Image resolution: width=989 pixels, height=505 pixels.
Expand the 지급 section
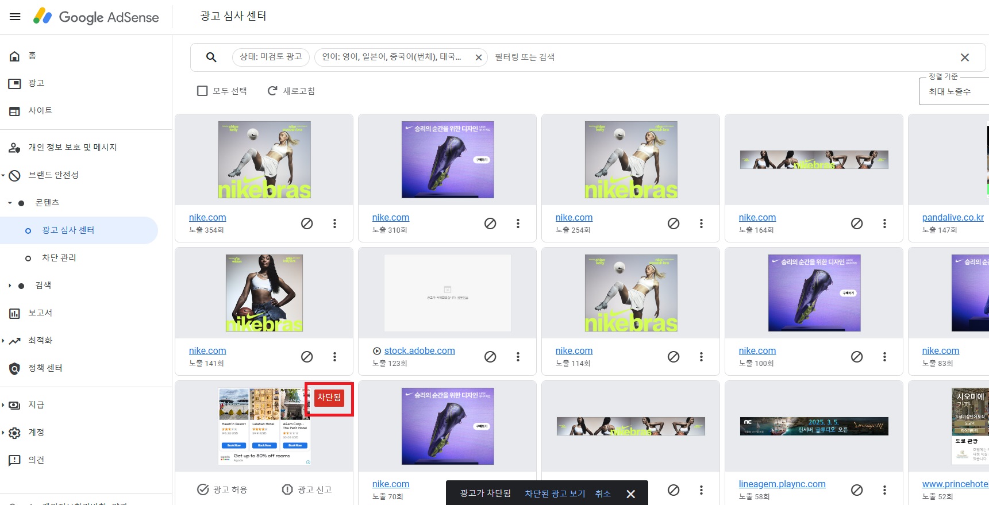[3, 405]
